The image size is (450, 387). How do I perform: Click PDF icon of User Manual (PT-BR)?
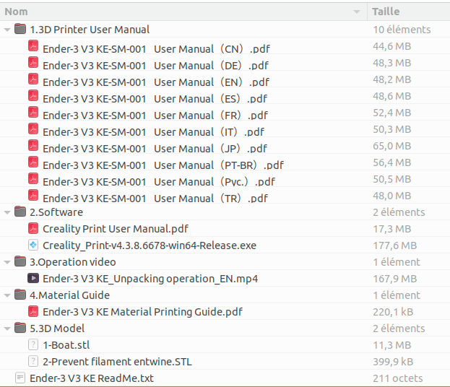pos(33,162)
